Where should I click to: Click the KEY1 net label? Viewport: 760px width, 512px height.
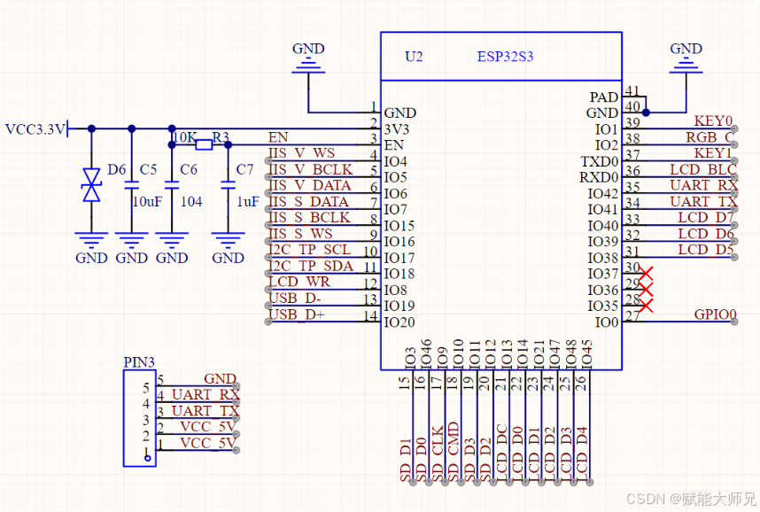713,153
